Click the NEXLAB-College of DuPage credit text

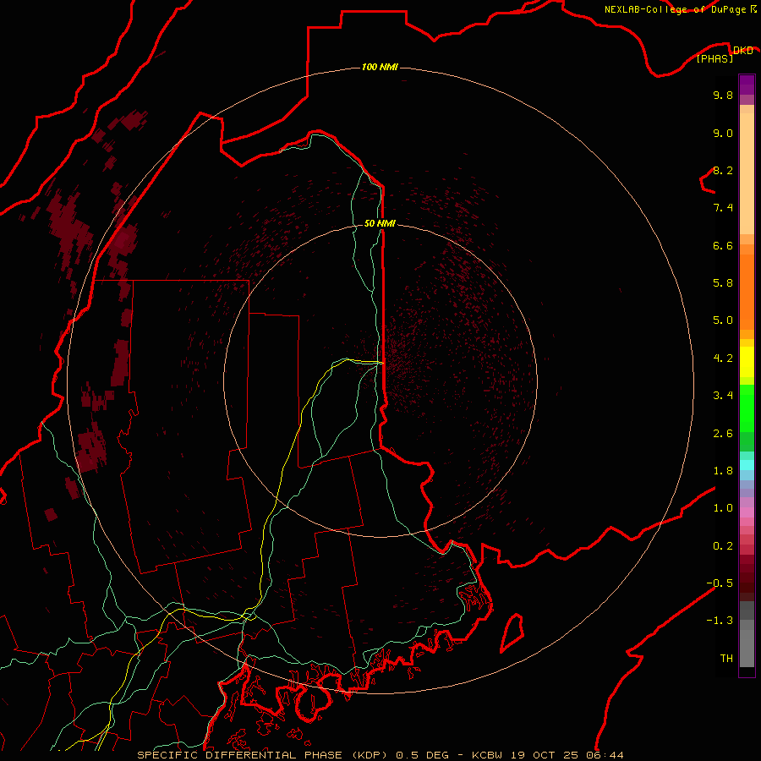tap(676, 9)
